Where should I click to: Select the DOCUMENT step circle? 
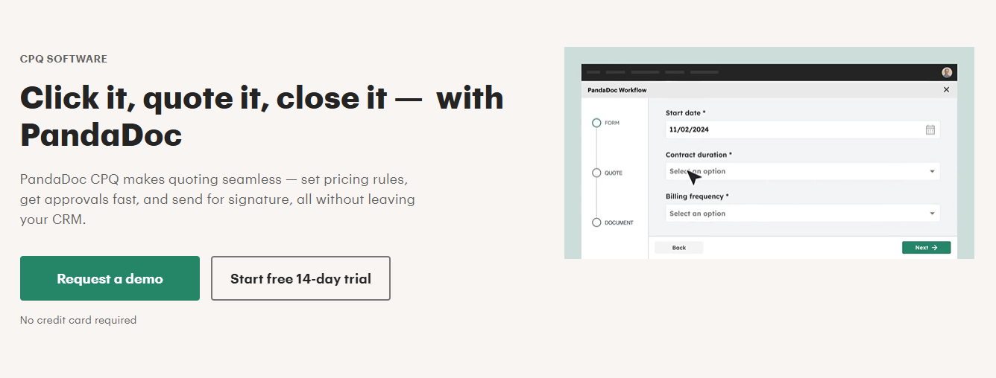pos(596,222)
